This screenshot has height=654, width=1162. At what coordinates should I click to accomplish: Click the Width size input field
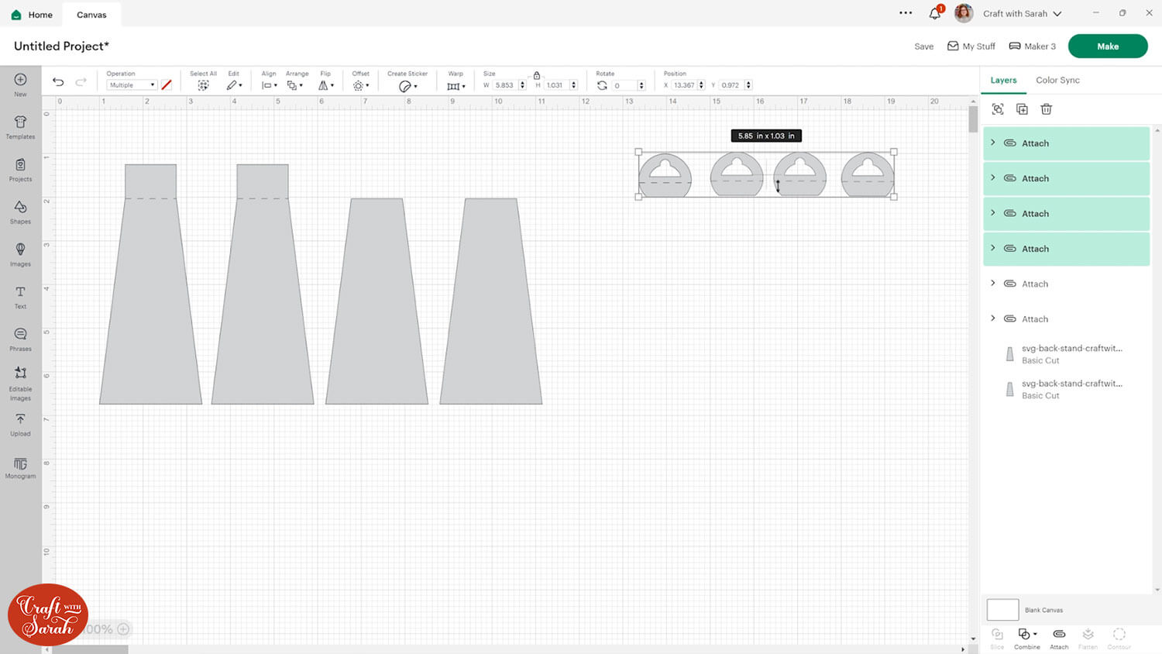tap(506, 85)
